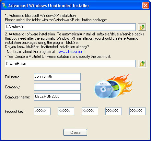151x141 pixels.
Task: Select the second Product key box
Action: tap(66, 111)
